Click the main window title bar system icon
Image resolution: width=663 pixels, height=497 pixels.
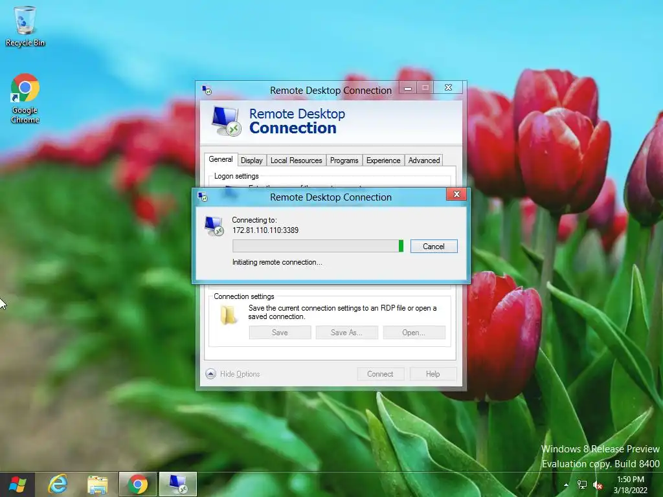coord(207,90)
